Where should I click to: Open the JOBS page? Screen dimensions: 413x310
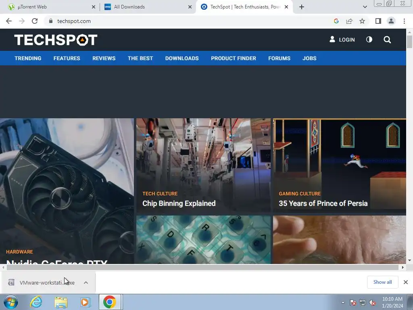click(x=309, y=58)
